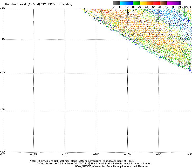The width and height of the screenshot is (192, 168).
Task: Click the latitude label '-40'
Action: pos(2,9)
